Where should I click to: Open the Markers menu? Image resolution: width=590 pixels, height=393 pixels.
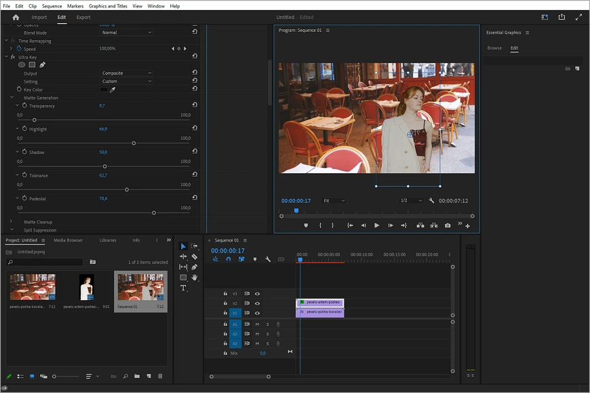tap(75, 6)
